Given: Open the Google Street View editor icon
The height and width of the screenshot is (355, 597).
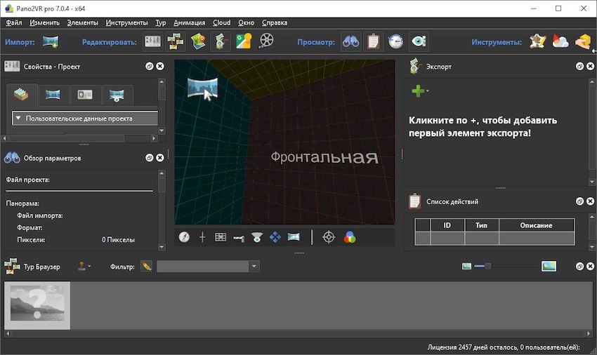Looking at the screenshot, I should 244,42.
